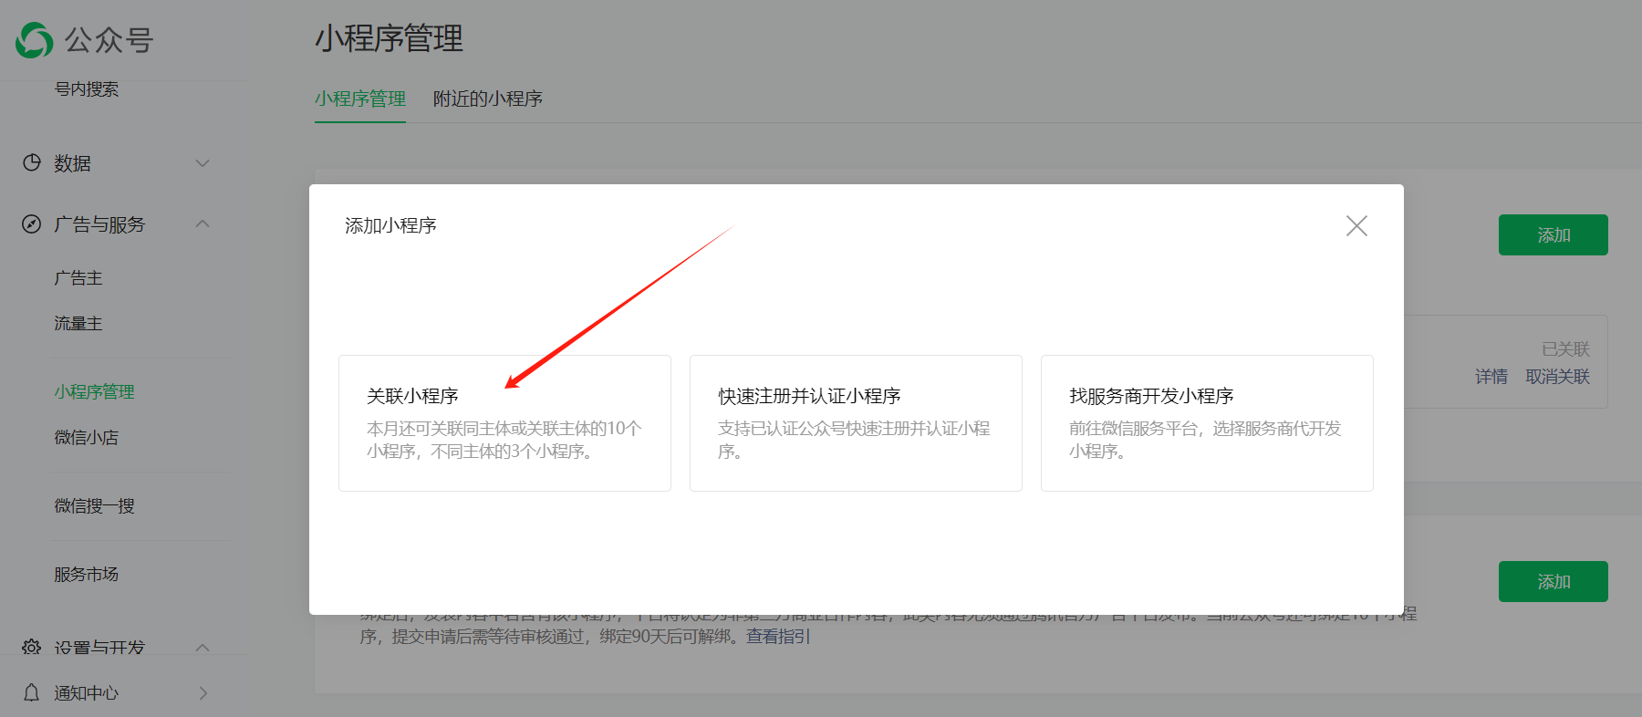Choose the 快速注册并认证小程序 card
1642x717 pixels.
tap(856, 423)
